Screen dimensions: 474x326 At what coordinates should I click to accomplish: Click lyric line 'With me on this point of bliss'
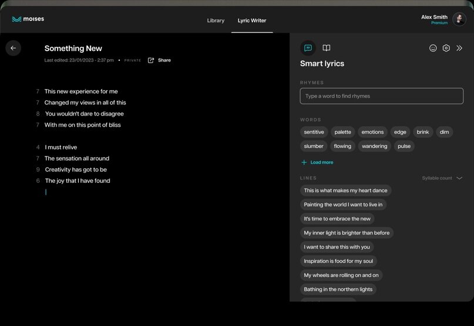[x=83, y=125]
